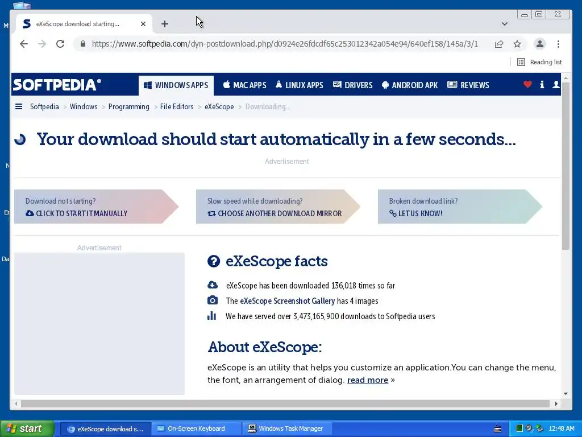Click the Windows breadcrumb link
582x437 pixels.
point(84,106)
